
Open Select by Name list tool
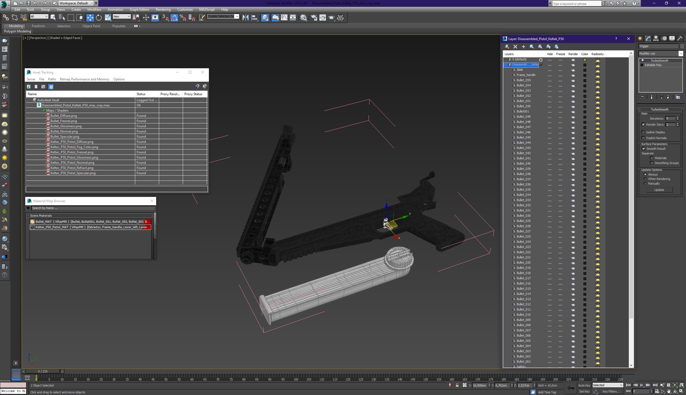coord(62,18)
